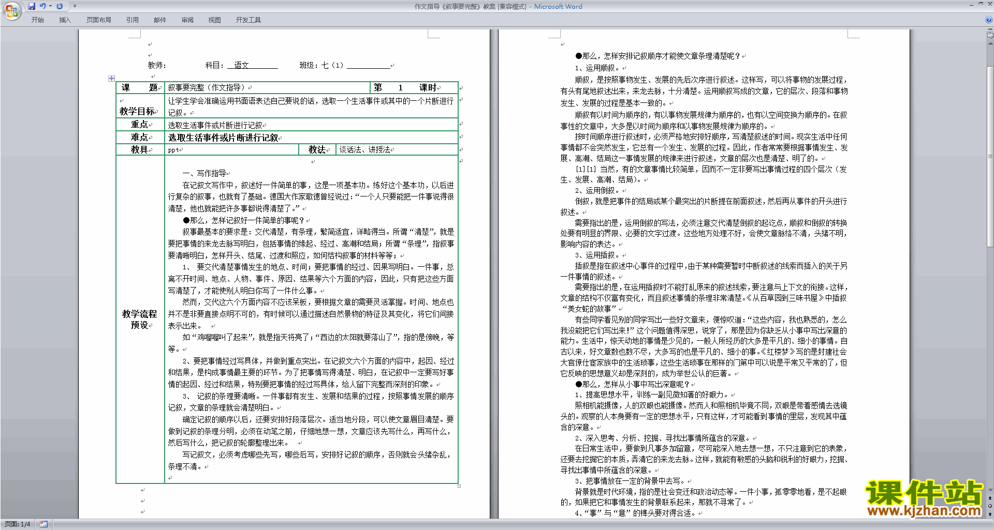Click the window split handle above scrollbar

click(990, 29)
